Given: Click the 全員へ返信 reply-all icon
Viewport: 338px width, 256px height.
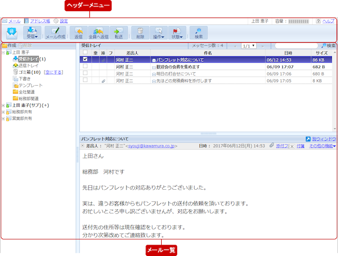Looking at the screenshot, I should click(x=99, y=33).
